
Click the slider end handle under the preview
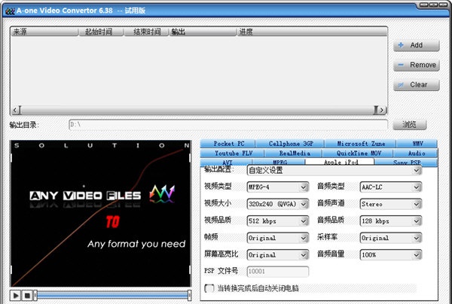coord(189,295)
